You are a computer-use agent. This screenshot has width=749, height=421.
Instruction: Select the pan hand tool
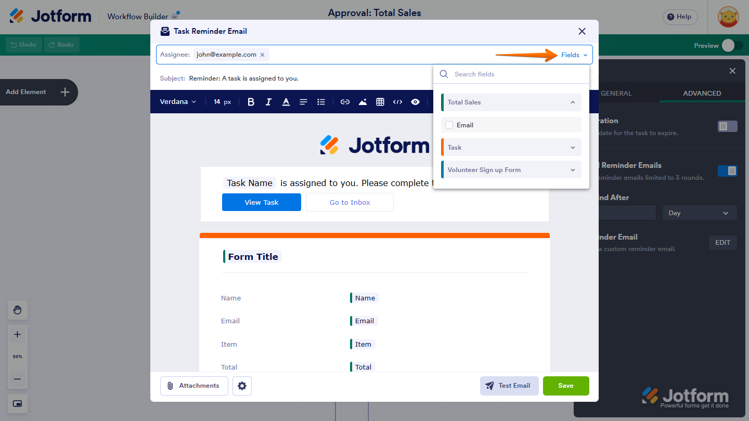(17, 310)
